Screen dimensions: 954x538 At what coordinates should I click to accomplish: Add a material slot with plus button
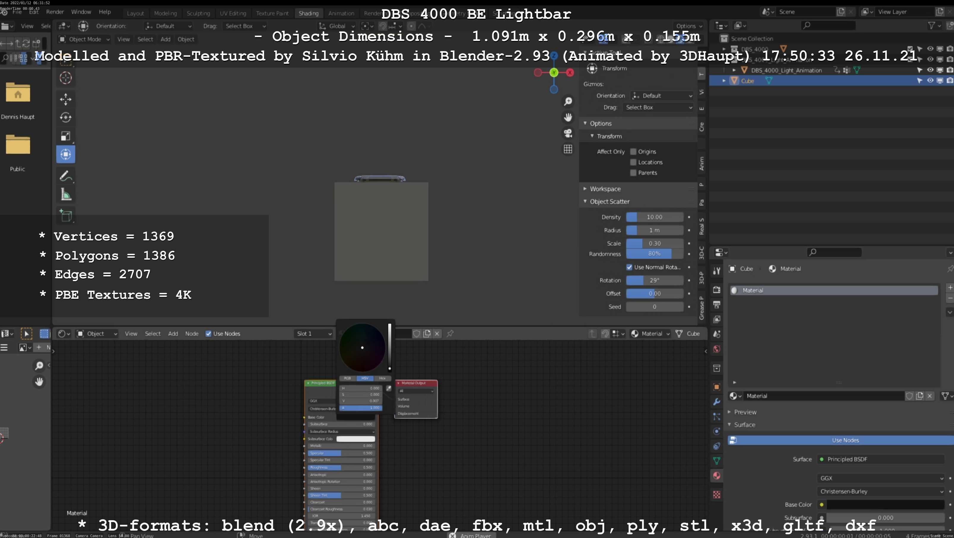point(950,288)
